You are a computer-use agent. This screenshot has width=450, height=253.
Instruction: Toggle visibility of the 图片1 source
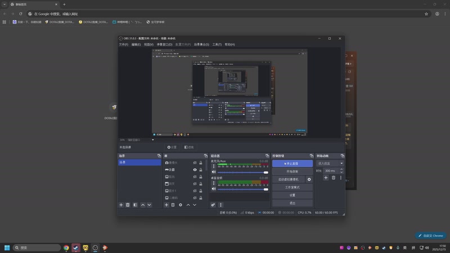coord(195,191)
